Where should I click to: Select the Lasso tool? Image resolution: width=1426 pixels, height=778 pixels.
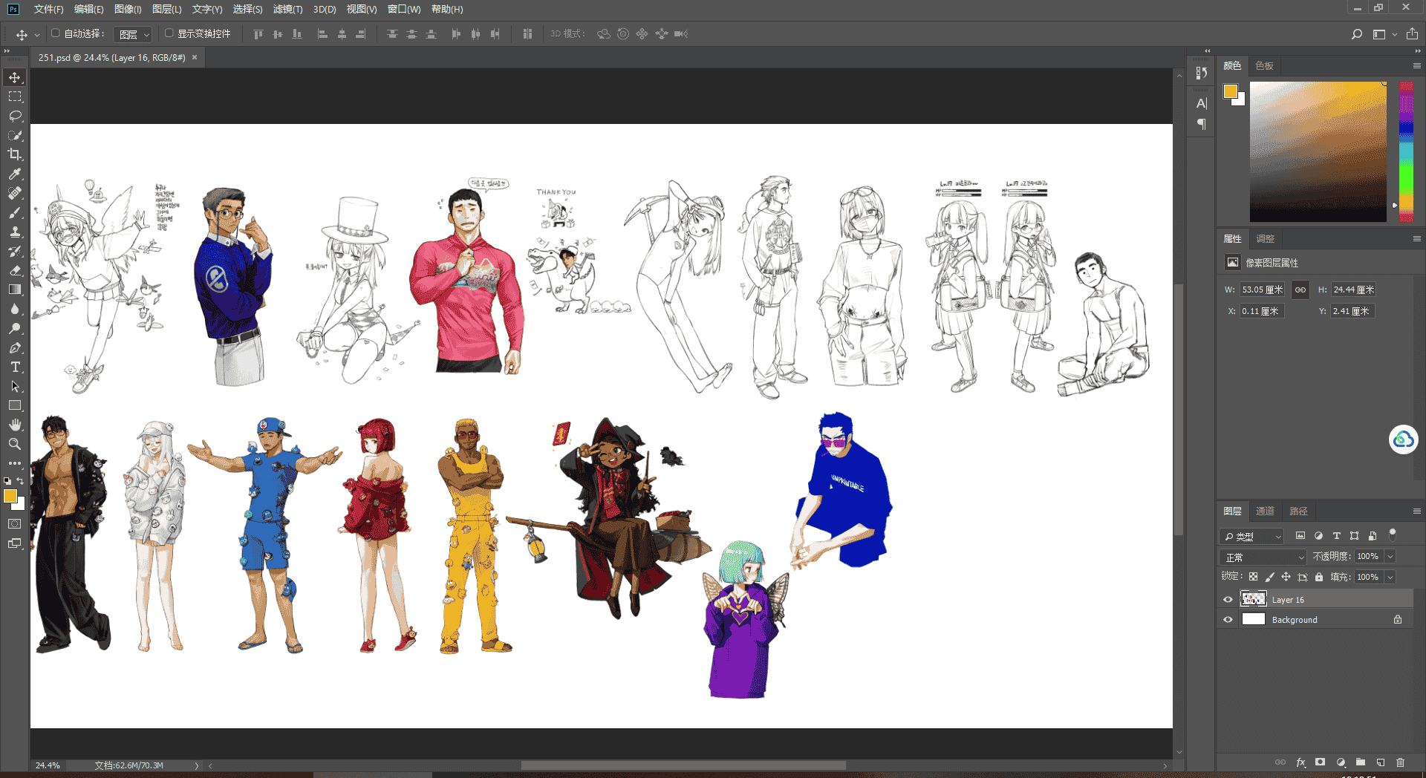(15, 116)
